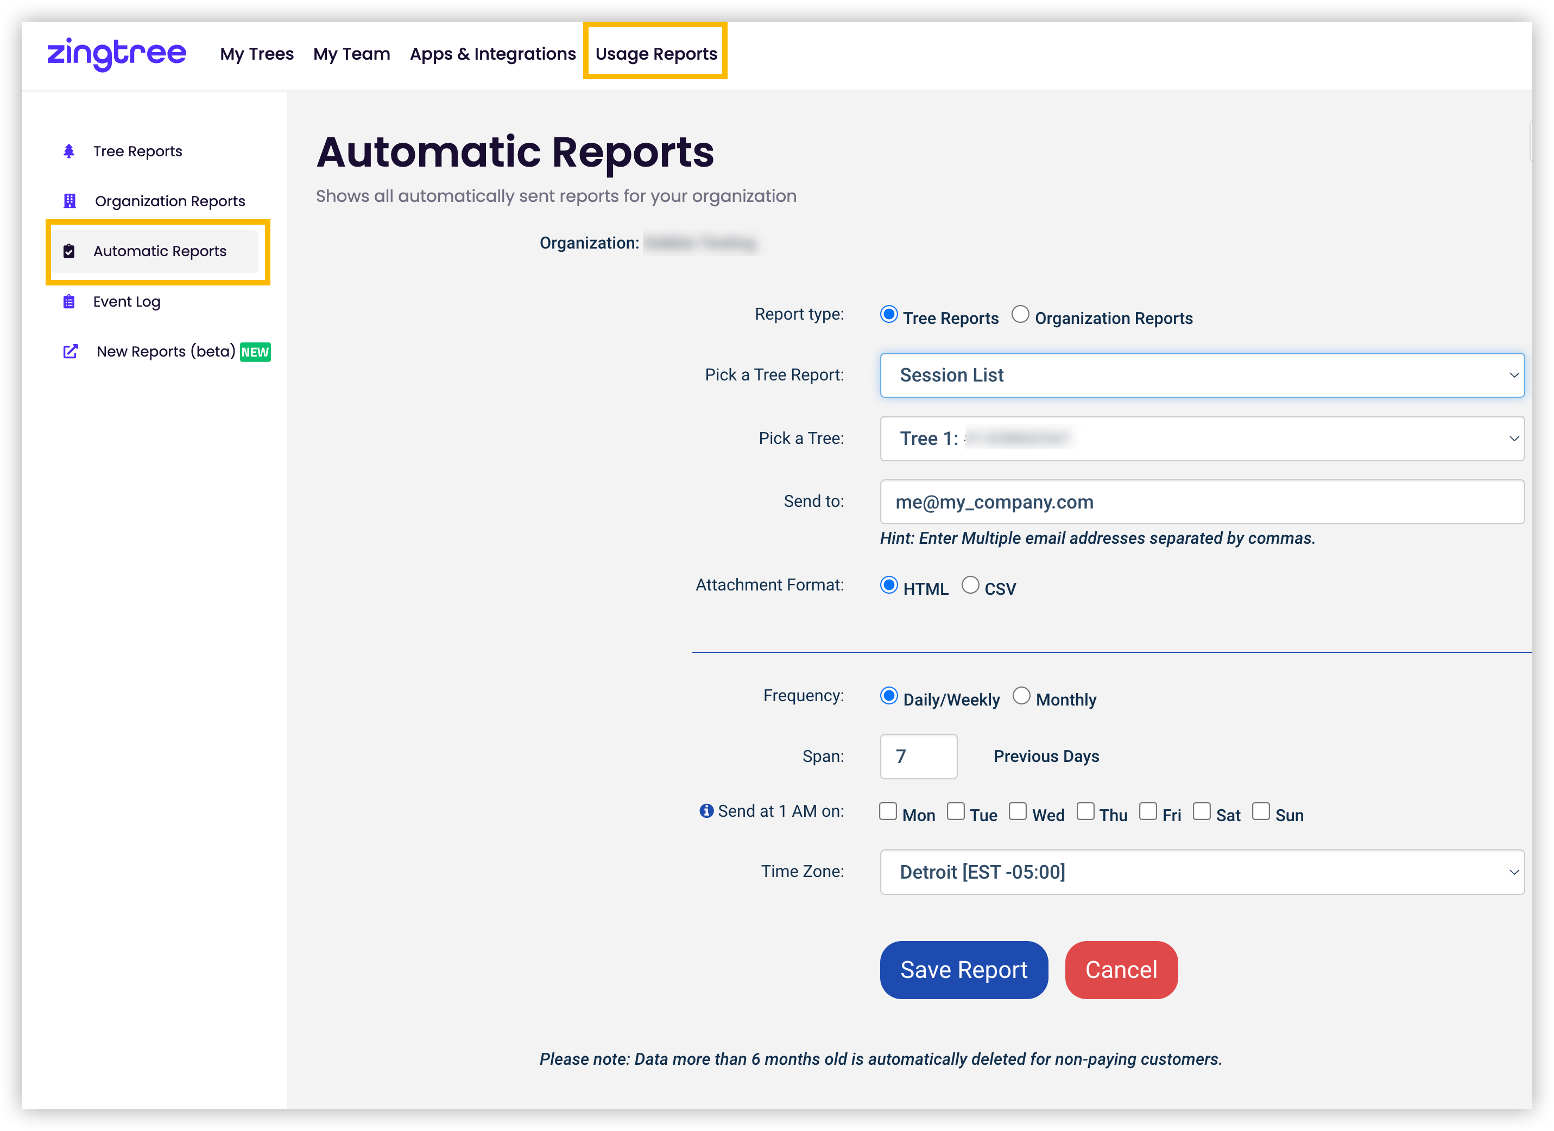Open the Time Zone dropdown
Viewport: 1554px width, 1131px height.
tap(1202, 872)
